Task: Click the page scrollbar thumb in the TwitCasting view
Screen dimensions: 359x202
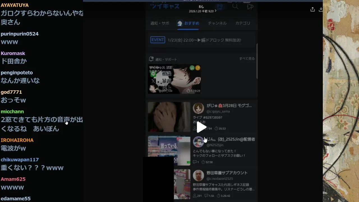Action: pyautogui.click(x=257, y=61)
